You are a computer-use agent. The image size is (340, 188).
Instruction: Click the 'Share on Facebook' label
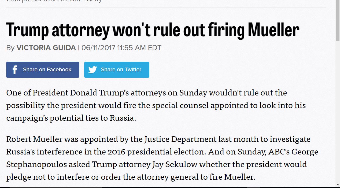coord(47,69)
